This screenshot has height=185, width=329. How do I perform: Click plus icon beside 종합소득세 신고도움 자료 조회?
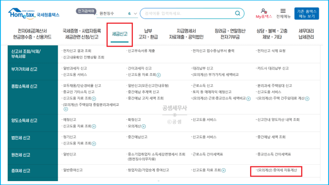pyautogui.click(x=94, y=99)
